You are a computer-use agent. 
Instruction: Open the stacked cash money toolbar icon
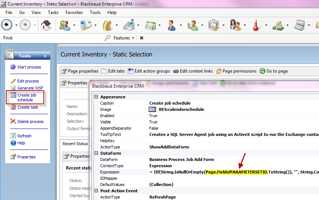coord(278,25)
